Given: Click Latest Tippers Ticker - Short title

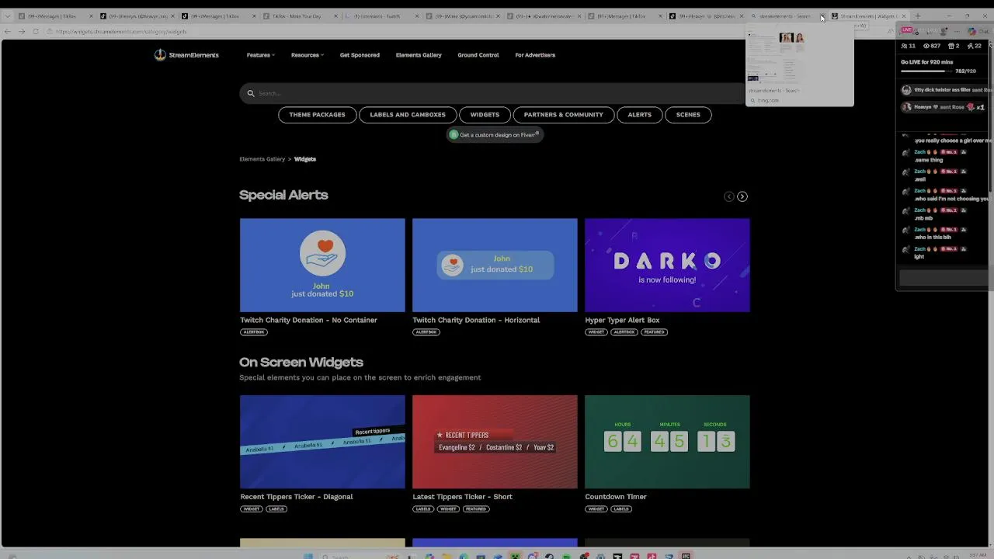Looking at the screenshot, I should [x=462, y=497].
